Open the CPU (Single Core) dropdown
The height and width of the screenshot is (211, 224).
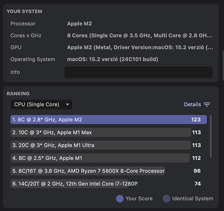[x=41, y=104]
